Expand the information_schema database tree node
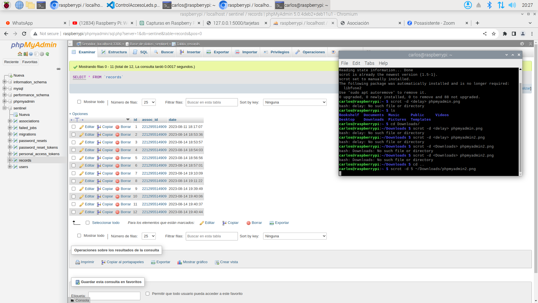This screenshot has height=303, width=538. click(4, 82)
